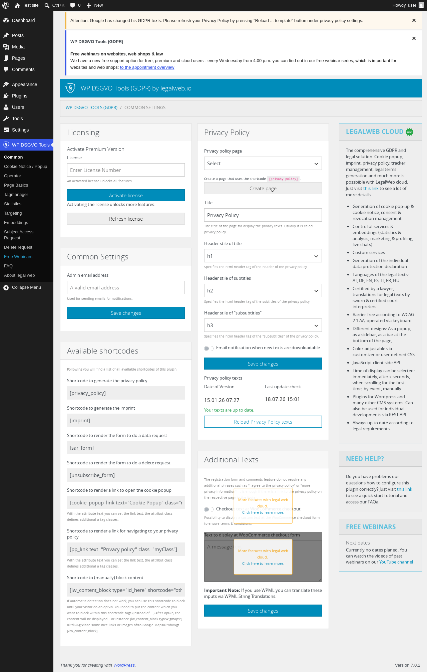Click the shield logo in plugin header
The height and width of the screenshot is (672, 427).
[x=70, y=88]
